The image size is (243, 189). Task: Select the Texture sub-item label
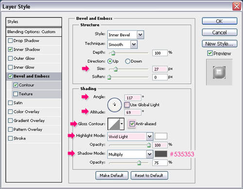pos(26,94)
